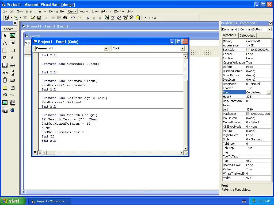
Task: Open the Add Project dropdown arrow
Action: [x=11, y=18]
